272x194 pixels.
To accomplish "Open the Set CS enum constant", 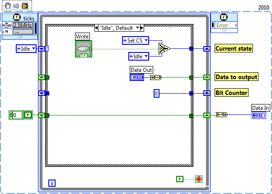I will click(x=136, y=40).
